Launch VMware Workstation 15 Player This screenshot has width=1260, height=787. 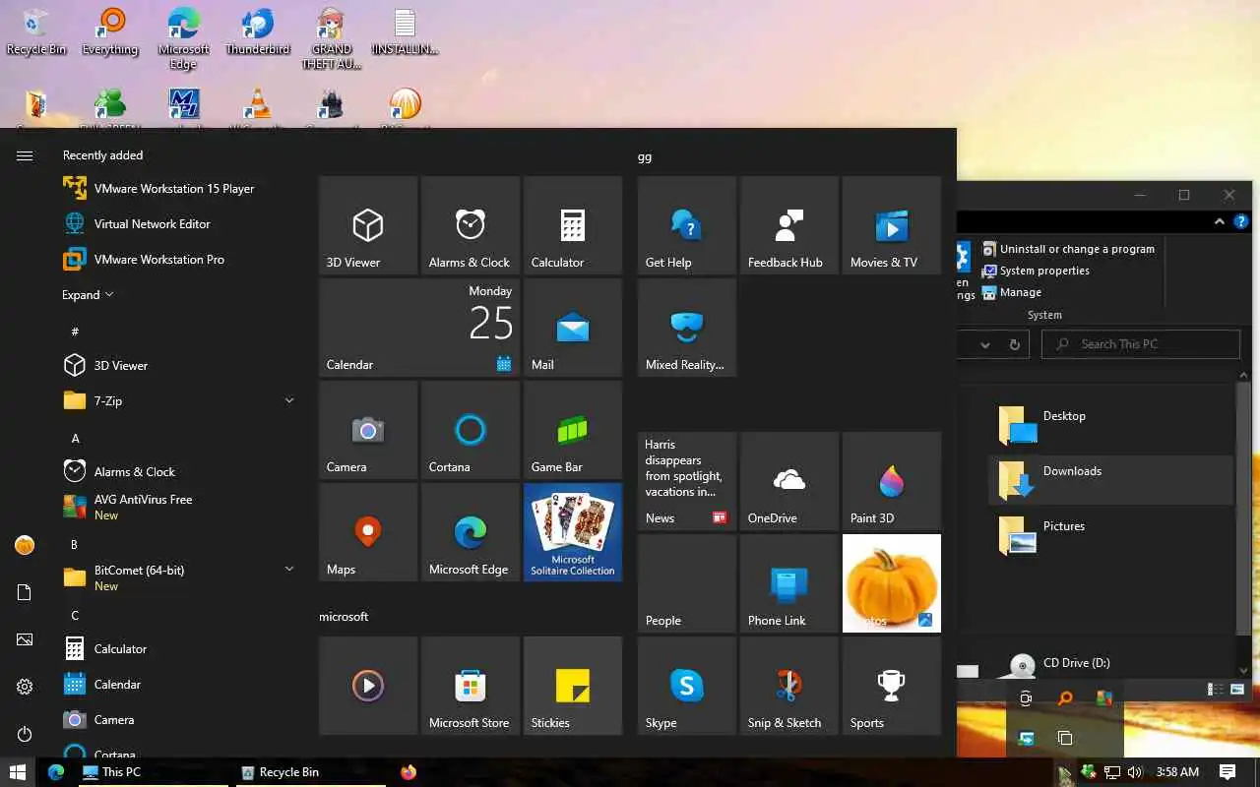click(x=179, y=189)
